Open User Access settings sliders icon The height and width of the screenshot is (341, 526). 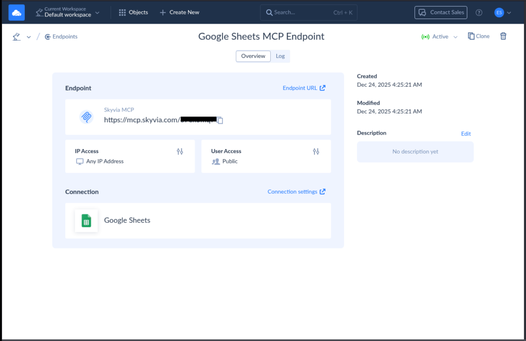click(x=316, y=151)
